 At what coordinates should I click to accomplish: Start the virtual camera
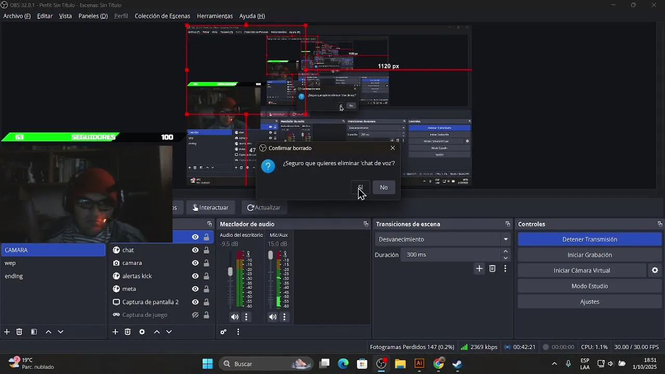click(582, 271)
